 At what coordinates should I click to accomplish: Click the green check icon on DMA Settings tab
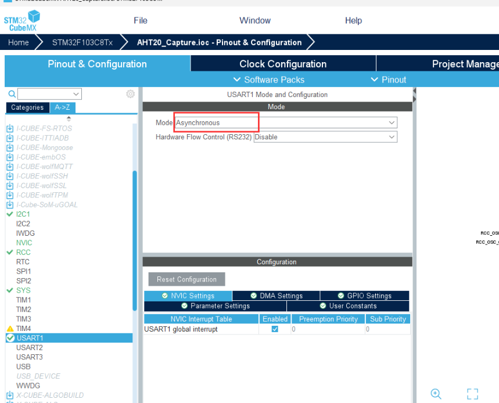pyautogui.click(x=254, y=296)
